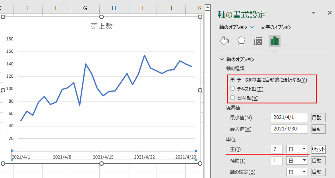This screenshot has width=335, height=178.
Task: Open the task pane options dropdown arrow
Action: pos(313,13)
